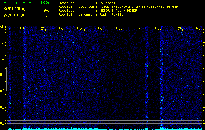
Task: Click the location text kurashiki,Okayama,JAPAN
Action: [x=122, y=7]
